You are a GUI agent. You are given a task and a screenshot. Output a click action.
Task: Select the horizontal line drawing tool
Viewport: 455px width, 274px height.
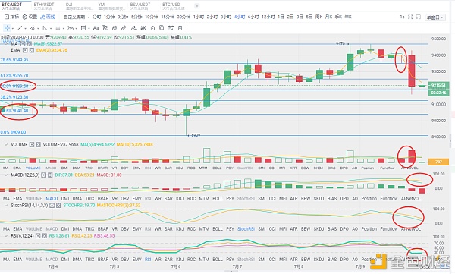point(58,28)
